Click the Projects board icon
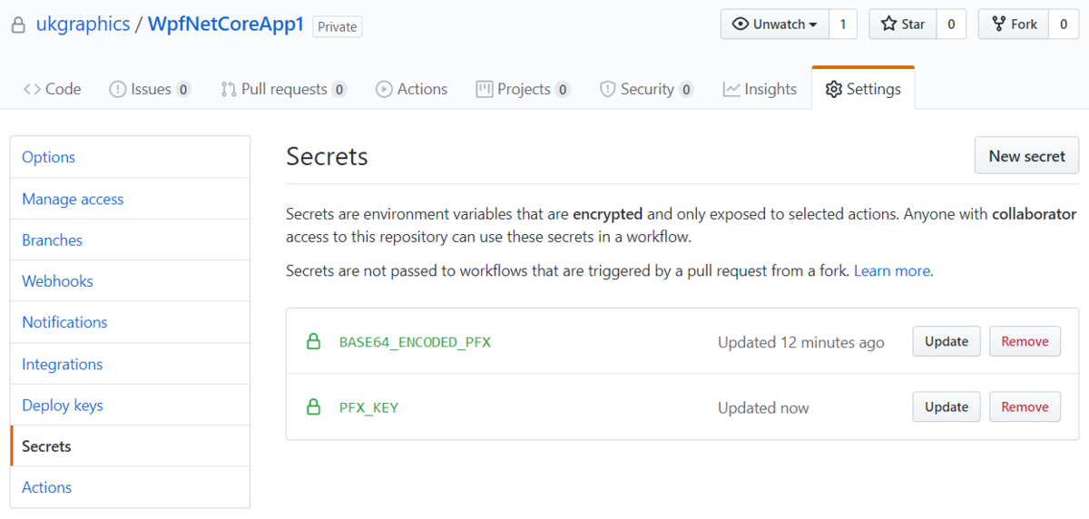The height and width of the screenshot is (519, 1089). tap(484, 89)
